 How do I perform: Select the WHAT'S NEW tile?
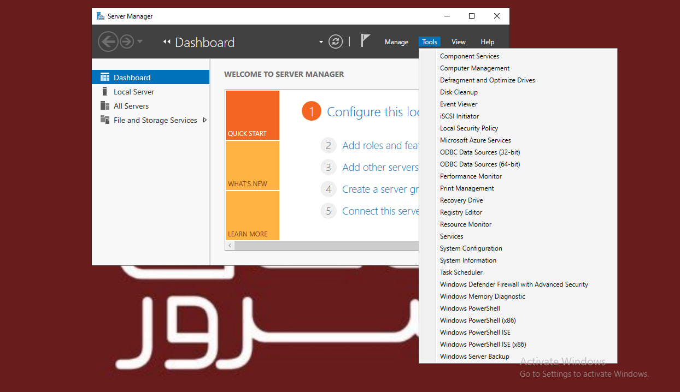pos(252,166)
